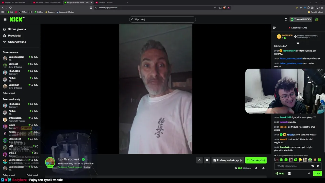Click the 2680 KICKs points balance
The height and width of the screenshot is (183, 325).
280,174
